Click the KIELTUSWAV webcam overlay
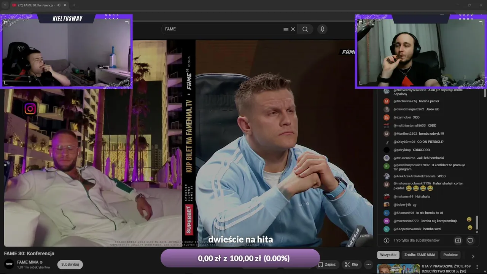Image resolution: width=487 pixels, height=274 pixels. (x=67, y=51)
